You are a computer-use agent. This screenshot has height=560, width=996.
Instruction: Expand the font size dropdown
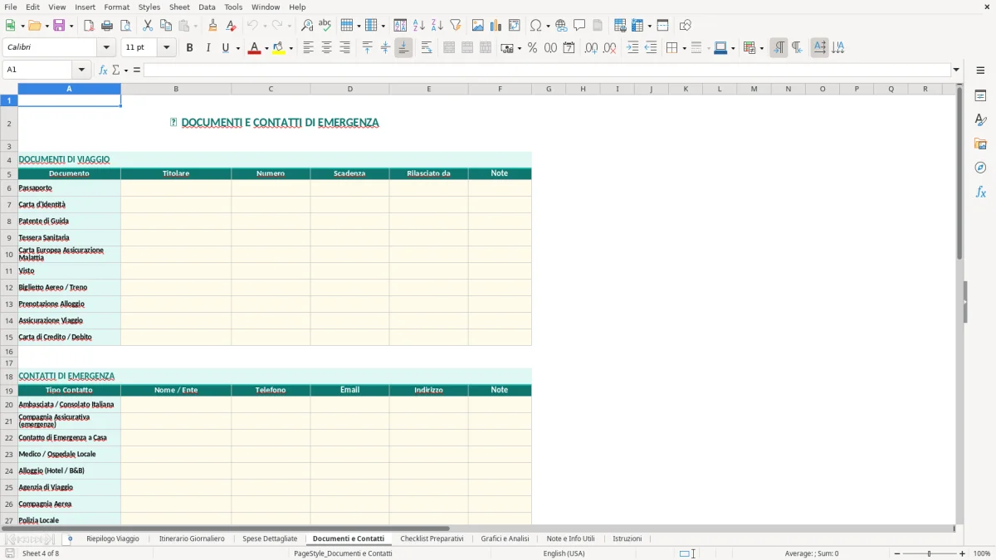point(167,48)
